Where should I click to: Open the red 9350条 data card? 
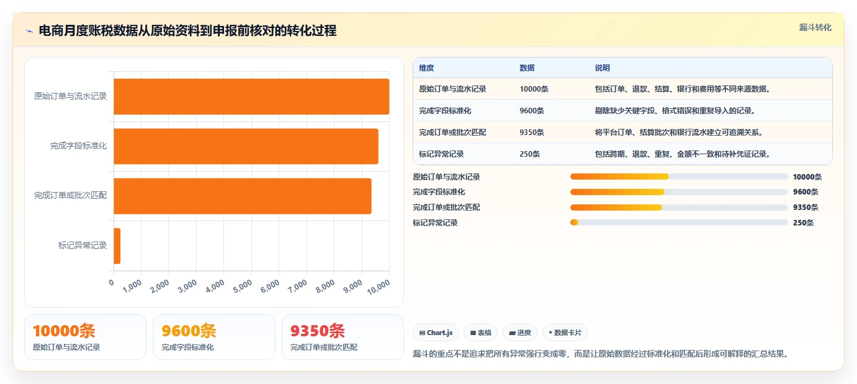coord(343,337)
